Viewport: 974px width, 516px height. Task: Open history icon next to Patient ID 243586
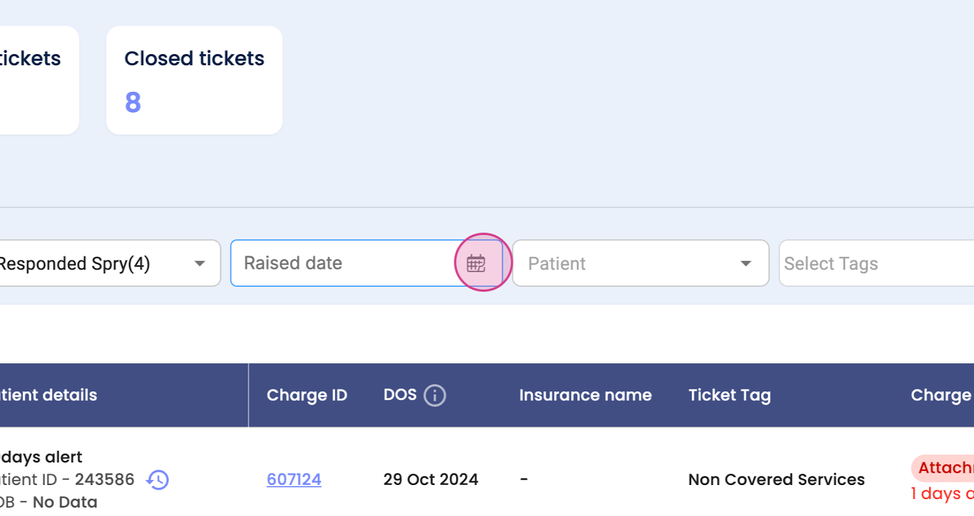pos(158,479)
